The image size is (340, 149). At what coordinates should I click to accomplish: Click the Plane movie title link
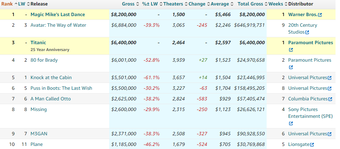pos(37,144)
